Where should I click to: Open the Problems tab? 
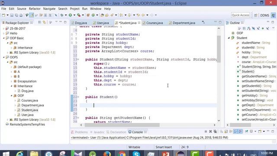point(80,132)
